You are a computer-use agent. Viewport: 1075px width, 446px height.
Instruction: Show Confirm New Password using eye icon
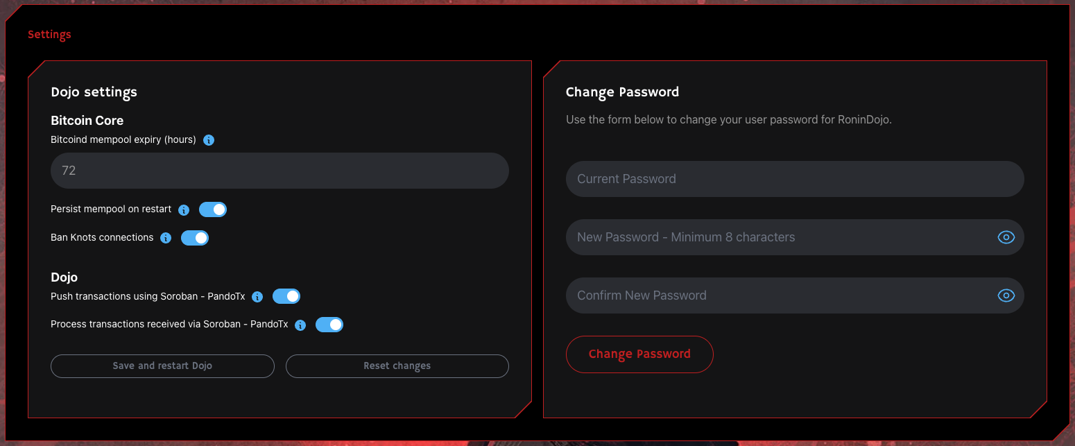coord(1006,295)
